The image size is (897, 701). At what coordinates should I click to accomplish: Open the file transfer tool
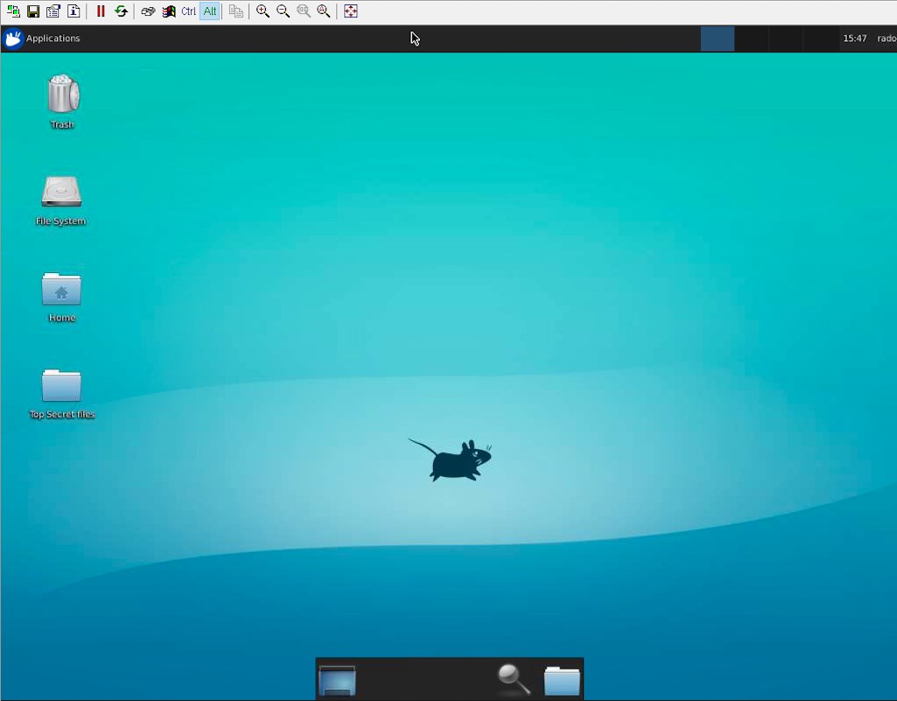tap(235, 11)
